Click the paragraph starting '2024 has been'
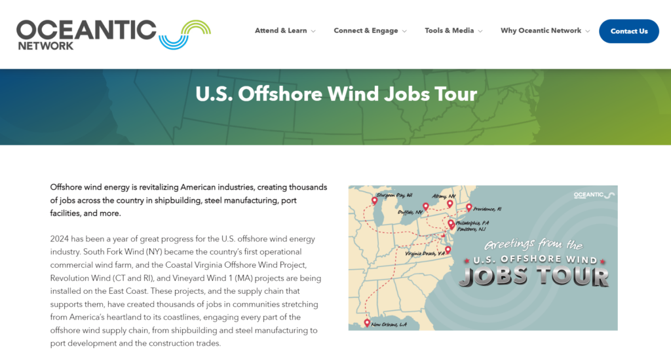This screenshot has height=362, width=671. point(185,291)
